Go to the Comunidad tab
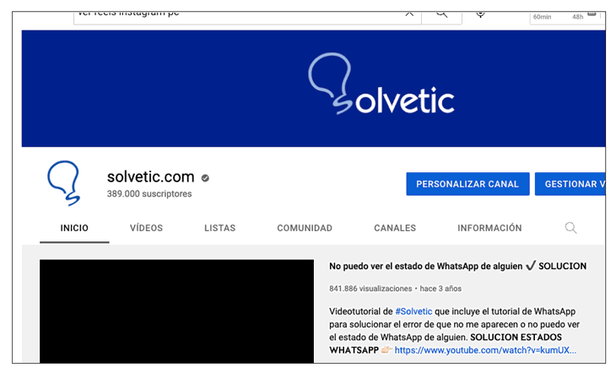The height and width of the screenshot is (373, 616). click(305, 228)
